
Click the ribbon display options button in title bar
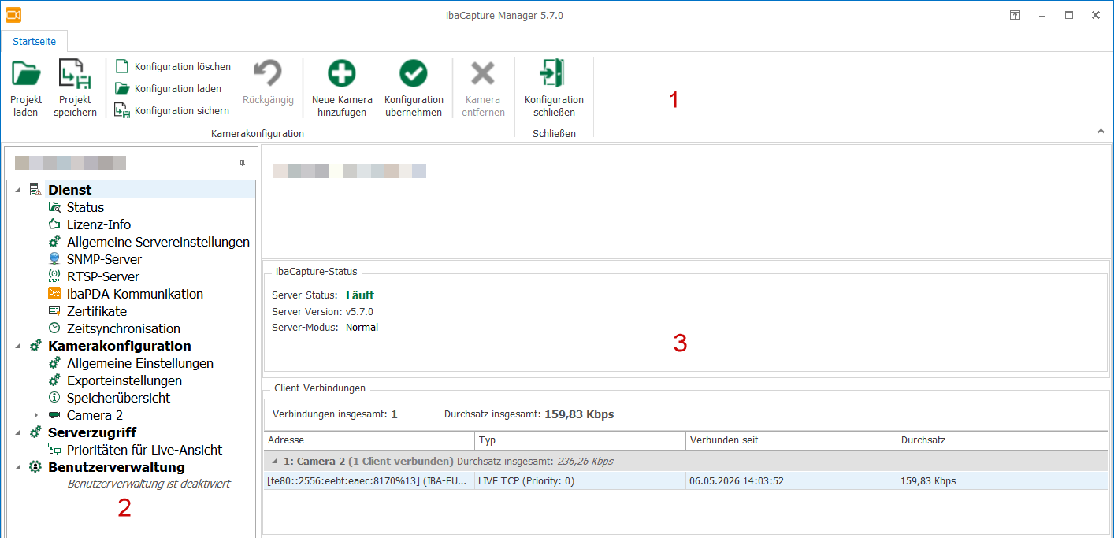click(1016, 15)
